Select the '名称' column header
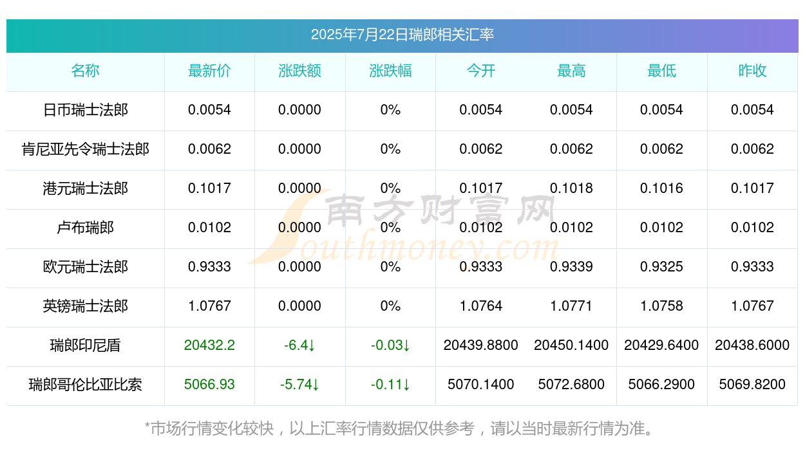Screen dimensions: 805x449 [x=86, y=71]
